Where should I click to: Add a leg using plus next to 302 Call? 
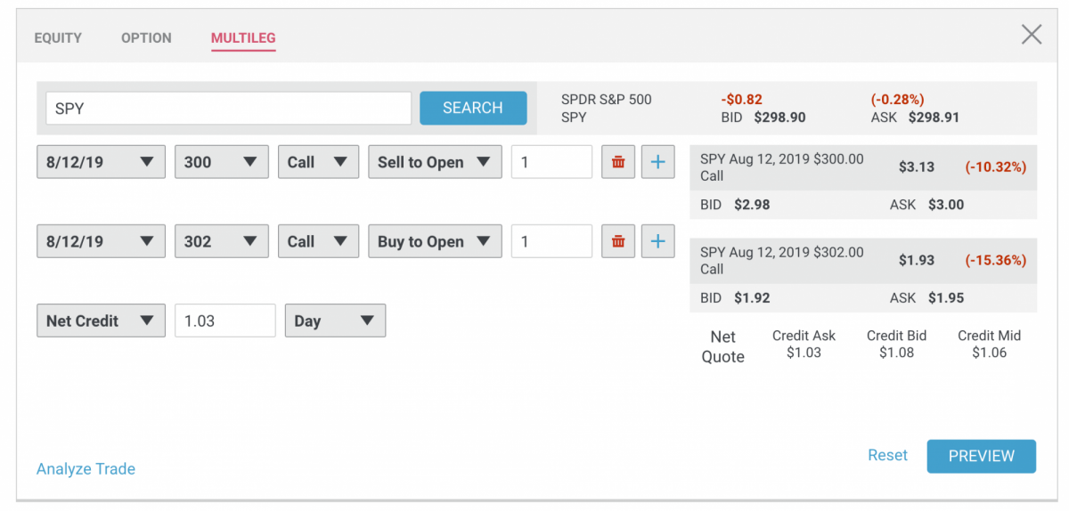pos(657,241)
